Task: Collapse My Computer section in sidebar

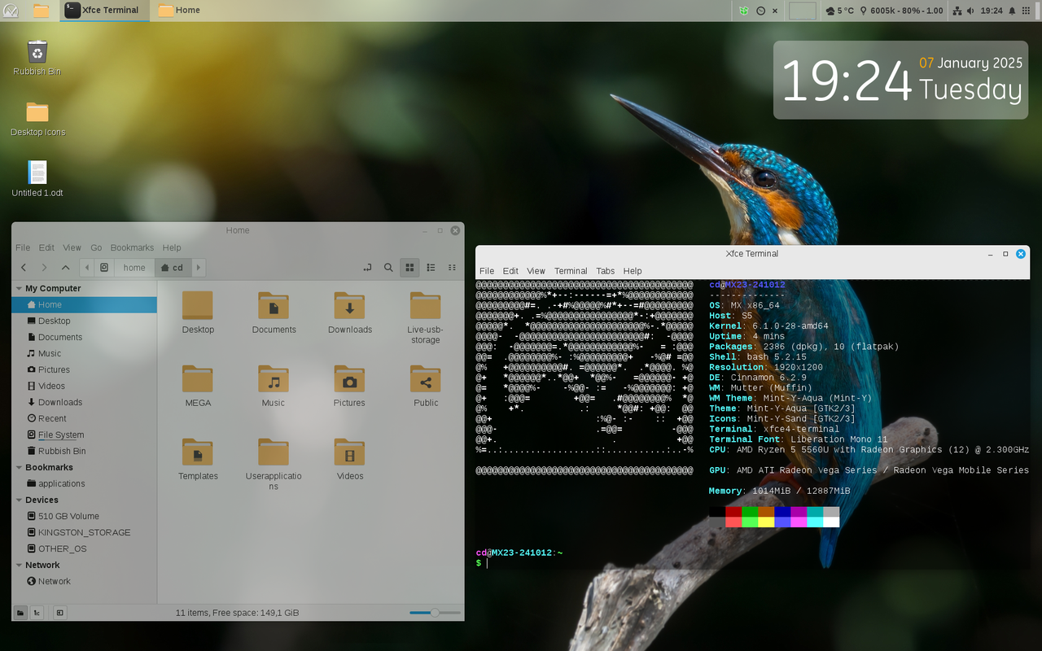Action: (19, 288)
